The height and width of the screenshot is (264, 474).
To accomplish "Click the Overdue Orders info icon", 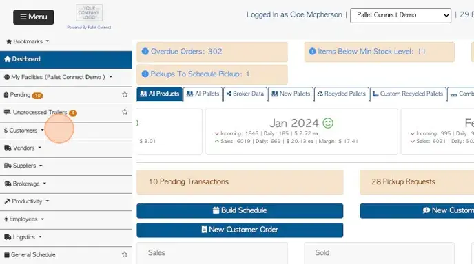I will [x=145, y=52].
